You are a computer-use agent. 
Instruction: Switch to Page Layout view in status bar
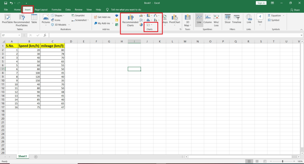pos(257,161)
